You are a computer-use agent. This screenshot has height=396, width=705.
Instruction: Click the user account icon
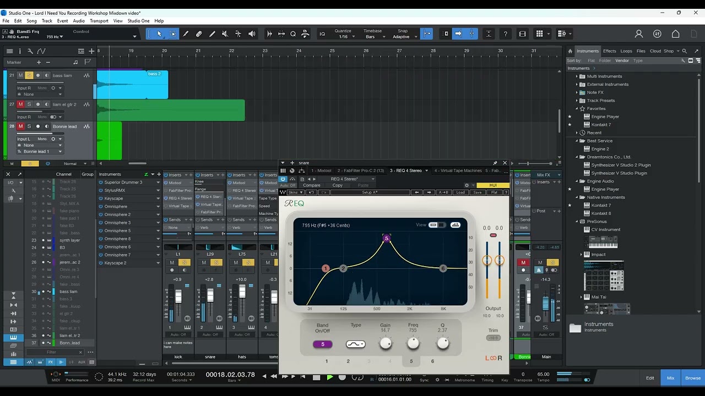(x=639, y=34)
